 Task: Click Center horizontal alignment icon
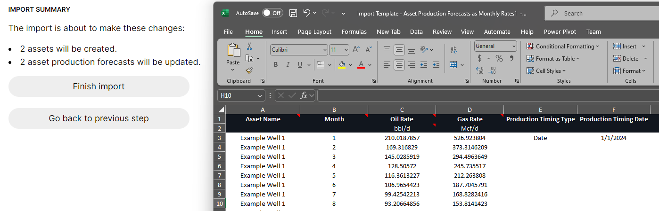[x=399, y=65]
